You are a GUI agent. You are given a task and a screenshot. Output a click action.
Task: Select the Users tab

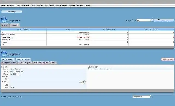(x=53, y=63)
